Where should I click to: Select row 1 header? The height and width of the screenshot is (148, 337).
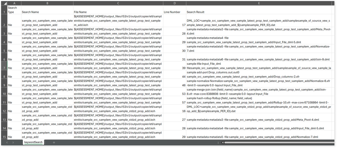point(3,10)
